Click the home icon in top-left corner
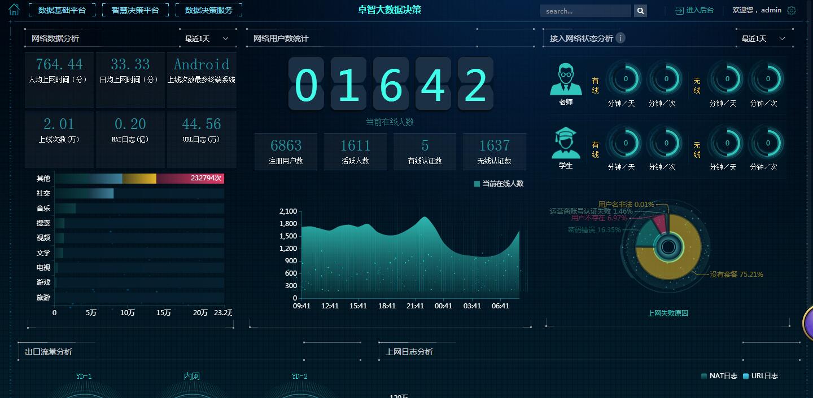 point(14,10)
